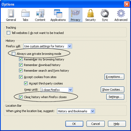
Task: Enable Tell websites I do not want to be tracked
Action: coord(8,33)
